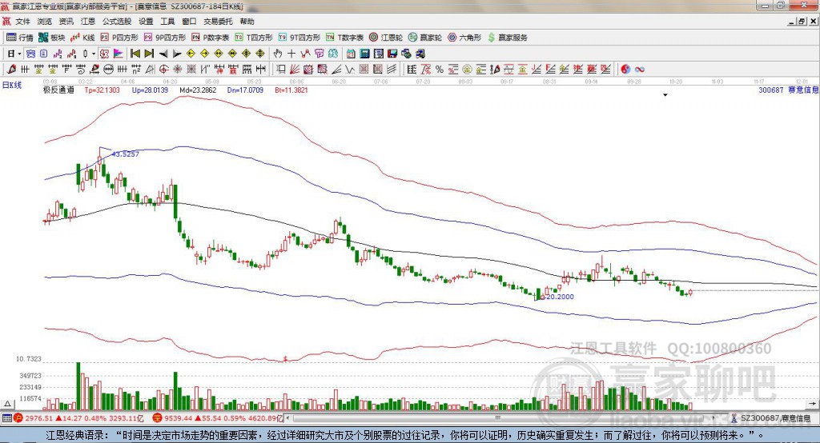Open 9T四方形 tool
Image resolution: width=820 pixels, height=443 pixels.
point(299,38)
